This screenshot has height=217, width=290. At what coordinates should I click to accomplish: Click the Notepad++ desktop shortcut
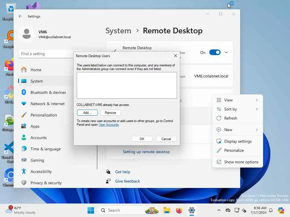pos(8,123)
